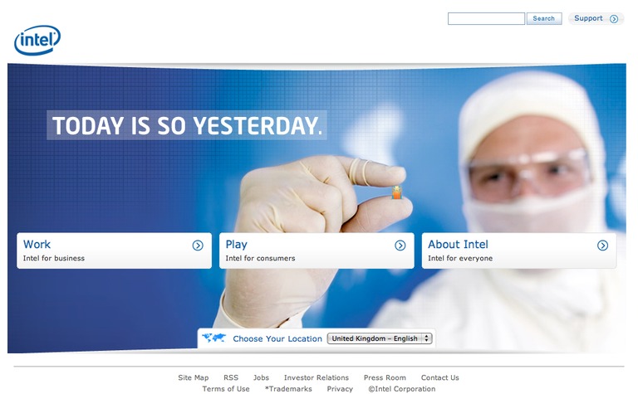This screenshot has width=638, height=394.
Task: Open the Jobs footer link
Action: click(261, 377)
